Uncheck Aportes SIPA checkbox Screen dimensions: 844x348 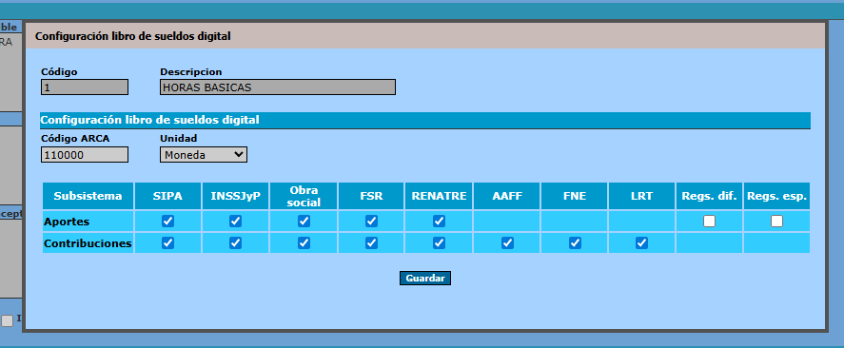tap(167, 221)
